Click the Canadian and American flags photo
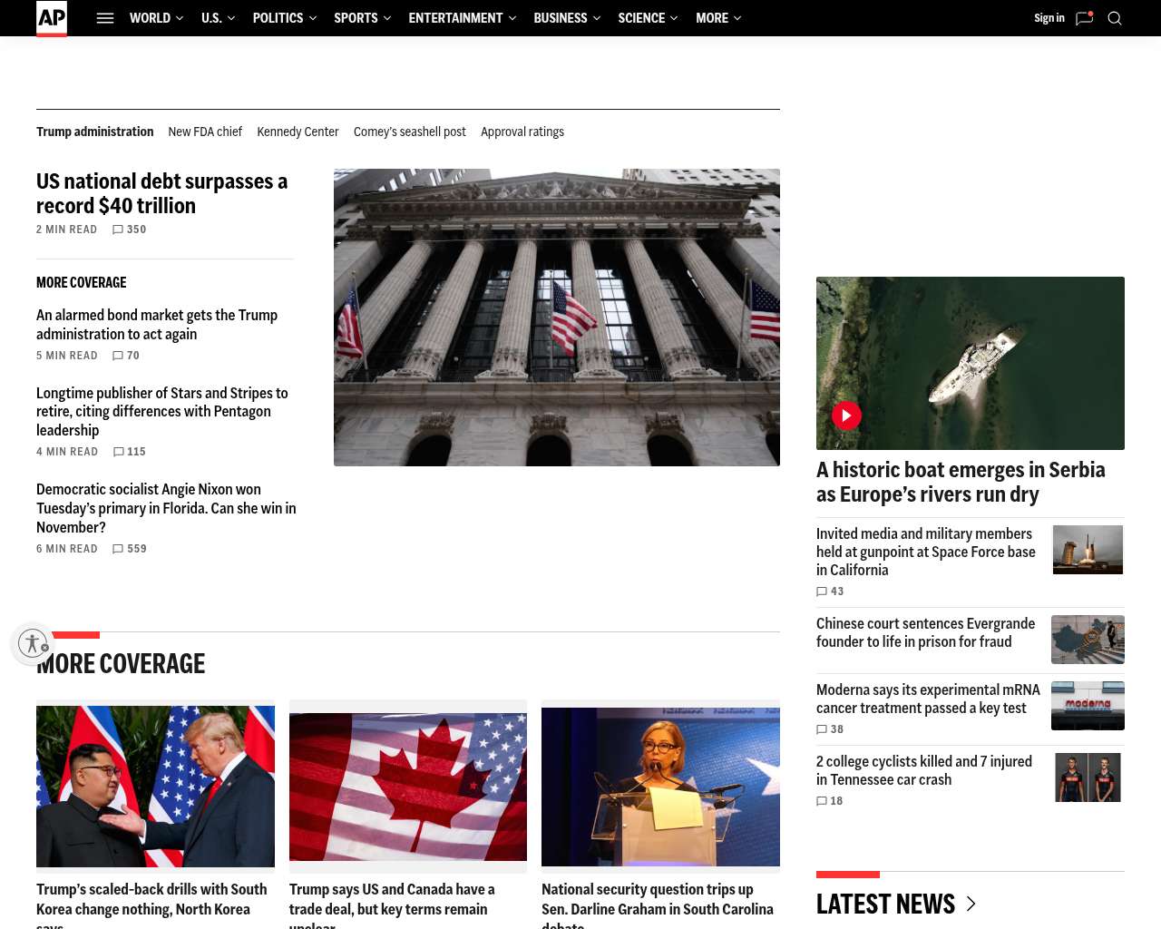 click(408, 787)
